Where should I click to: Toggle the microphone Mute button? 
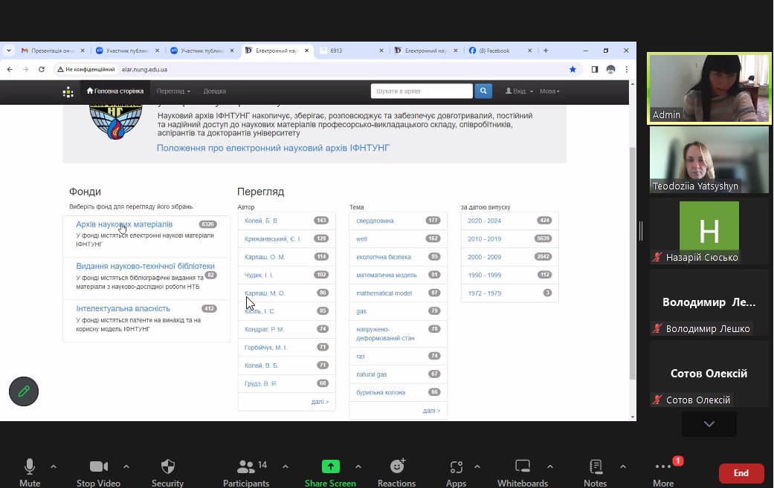click(x=30, y=467)
